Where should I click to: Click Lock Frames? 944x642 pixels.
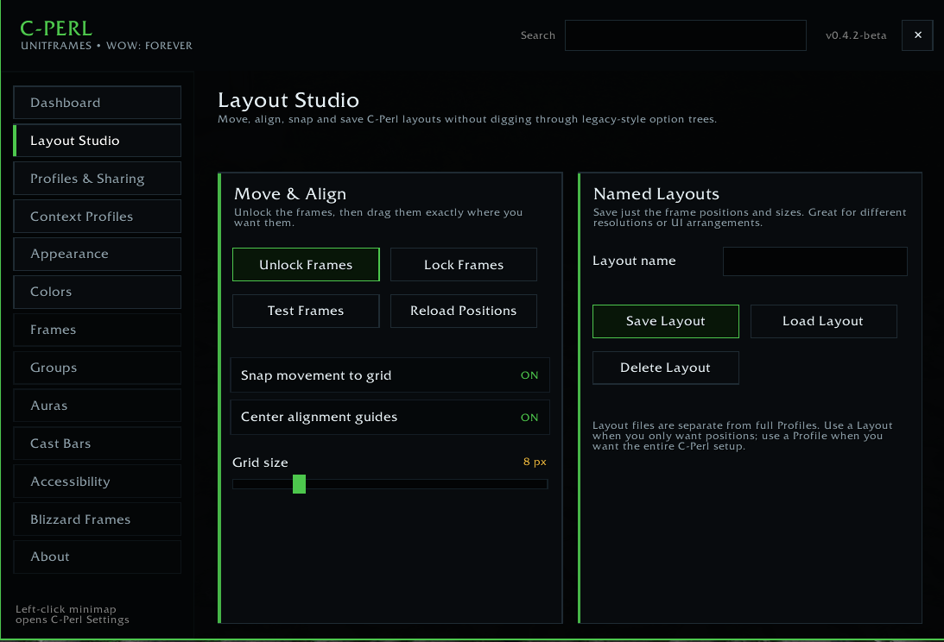(464, 265)
